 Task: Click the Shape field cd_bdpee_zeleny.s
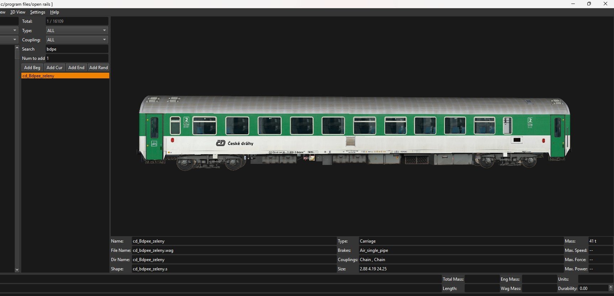234,269
